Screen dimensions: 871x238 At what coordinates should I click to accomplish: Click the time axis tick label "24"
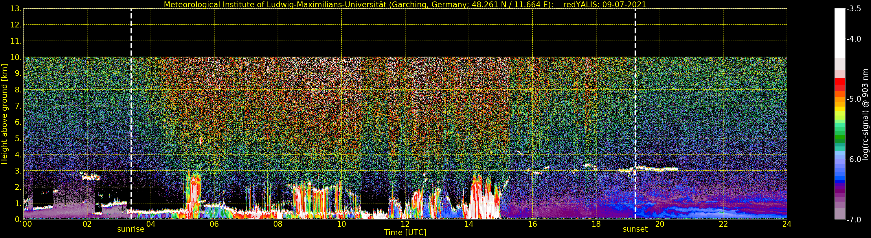pos(787,224)
